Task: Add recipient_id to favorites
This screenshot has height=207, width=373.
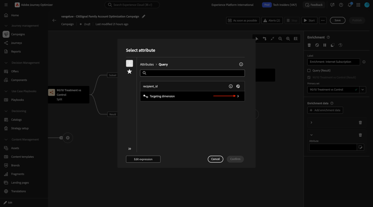Action: pyautogui.click(x=238, y=87)
